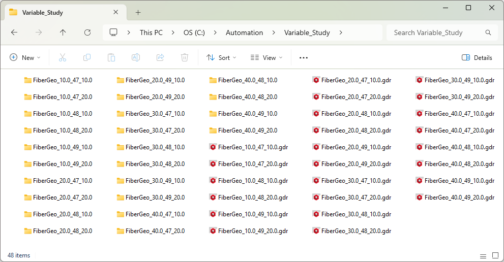Click the red gdr icon of FiberGeo_20.0_47_10.0.gdr
The image size is (504, 262).
(316, 80)
